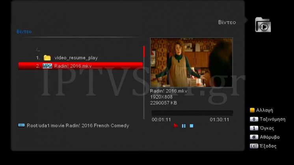Image resolution: width=294 pixels, height=165 pixels.
Task: Click the Βίντεο title at top right
Action: (x=227, y=22)
